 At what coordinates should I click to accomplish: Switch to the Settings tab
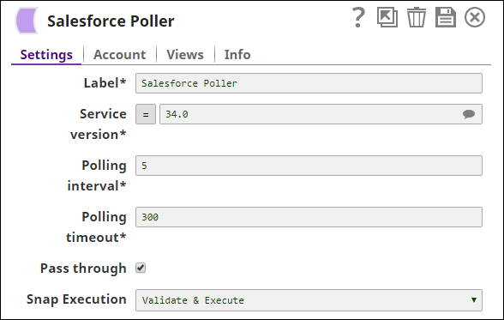pyautogui.click(x=46, y=55)
